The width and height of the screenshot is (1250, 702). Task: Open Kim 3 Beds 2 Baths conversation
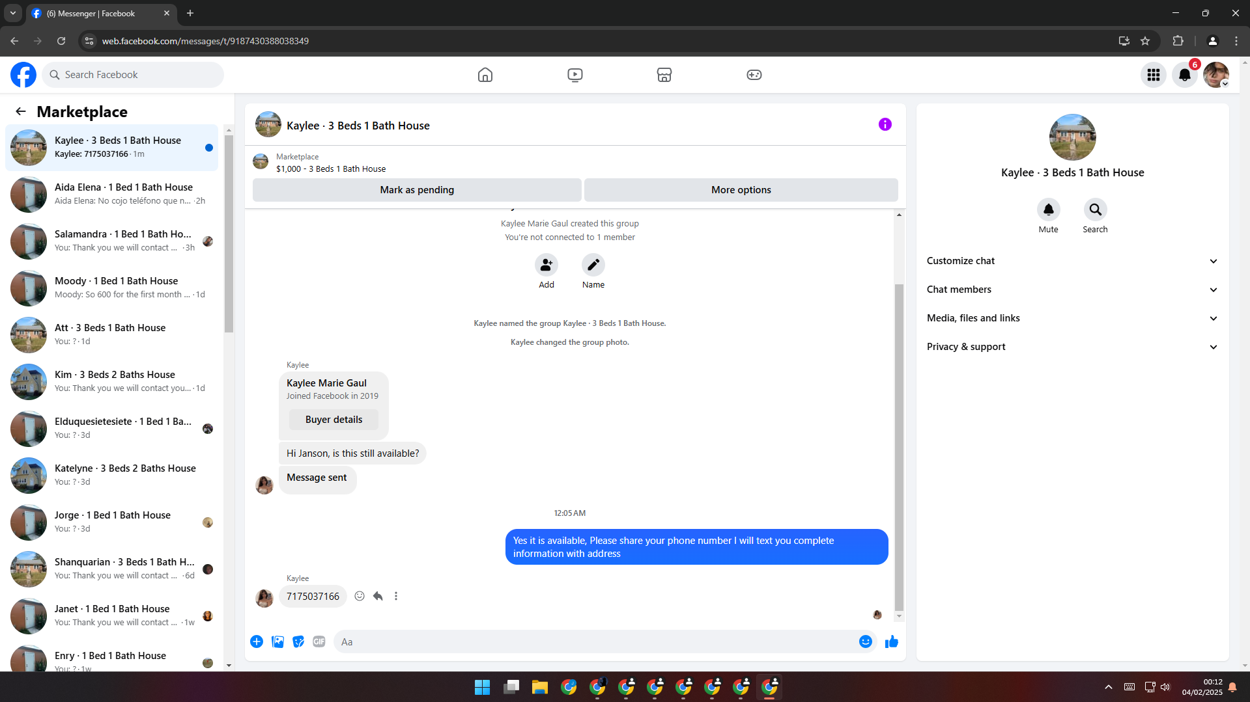[x=111, y=381]
